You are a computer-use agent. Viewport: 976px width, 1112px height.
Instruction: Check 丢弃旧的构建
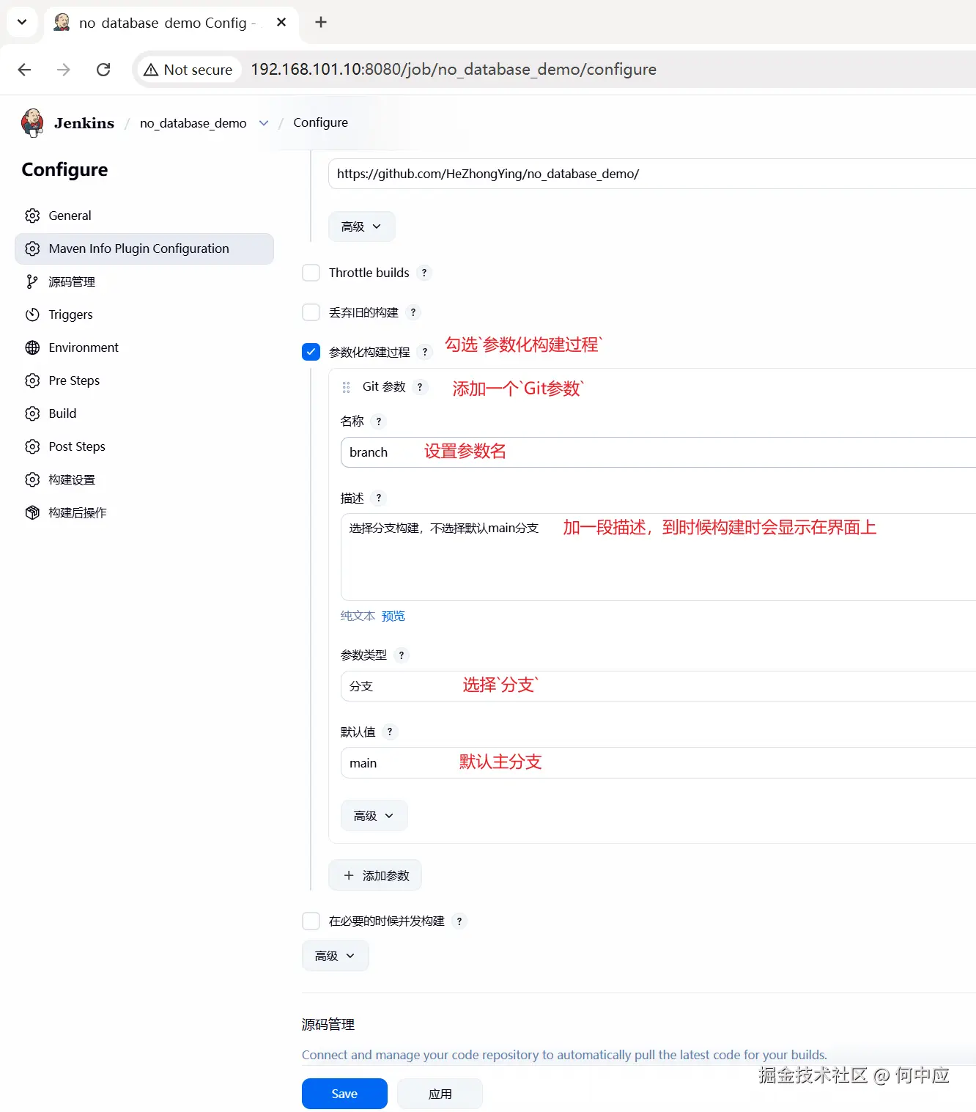(x=311, y=312)
